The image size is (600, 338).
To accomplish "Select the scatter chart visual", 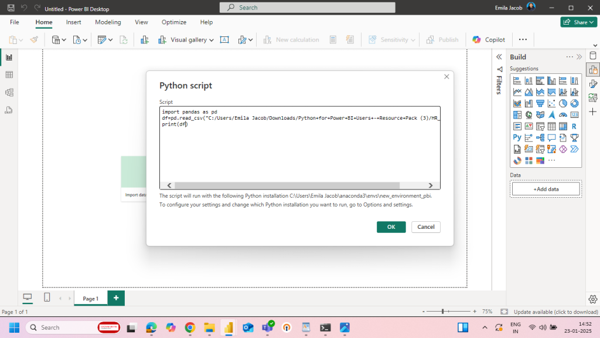I will tap(551, 103).
